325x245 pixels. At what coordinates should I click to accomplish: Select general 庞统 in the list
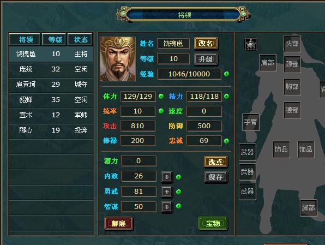(51, 69)
